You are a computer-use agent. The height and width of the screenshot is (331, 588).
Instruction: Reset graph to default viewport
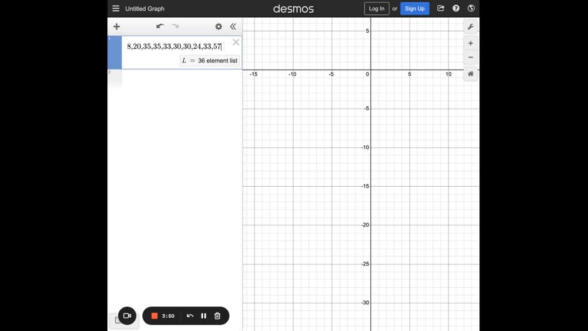point(471,74)
